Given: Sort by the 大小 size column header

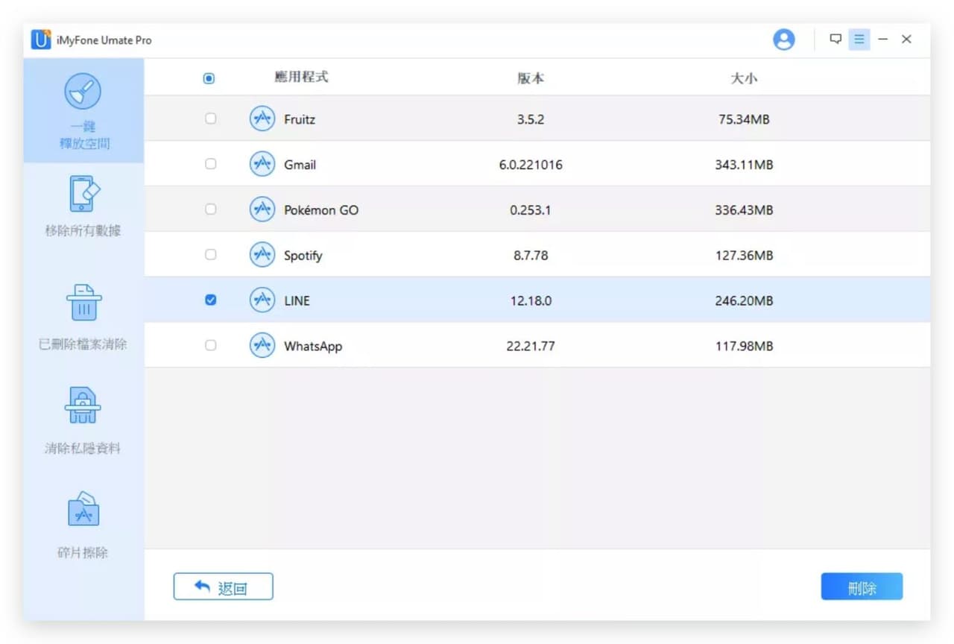Looking at the screenshot, I should [744, 78].
